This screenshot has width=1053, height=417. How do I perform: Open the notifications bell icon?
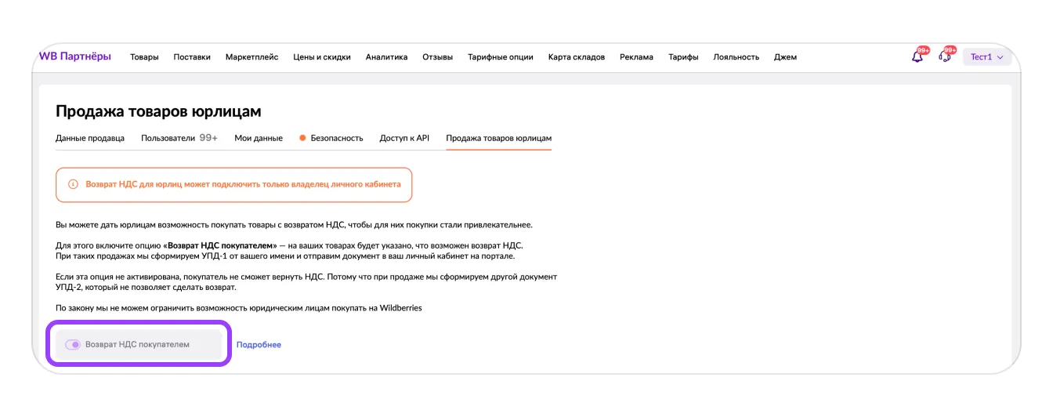(917, 57)
